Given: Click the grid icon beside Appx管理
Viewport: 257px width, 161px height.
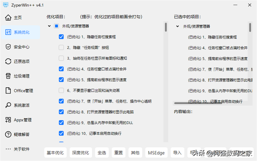Looking at the screenshot, I should (x=8, y=120).
